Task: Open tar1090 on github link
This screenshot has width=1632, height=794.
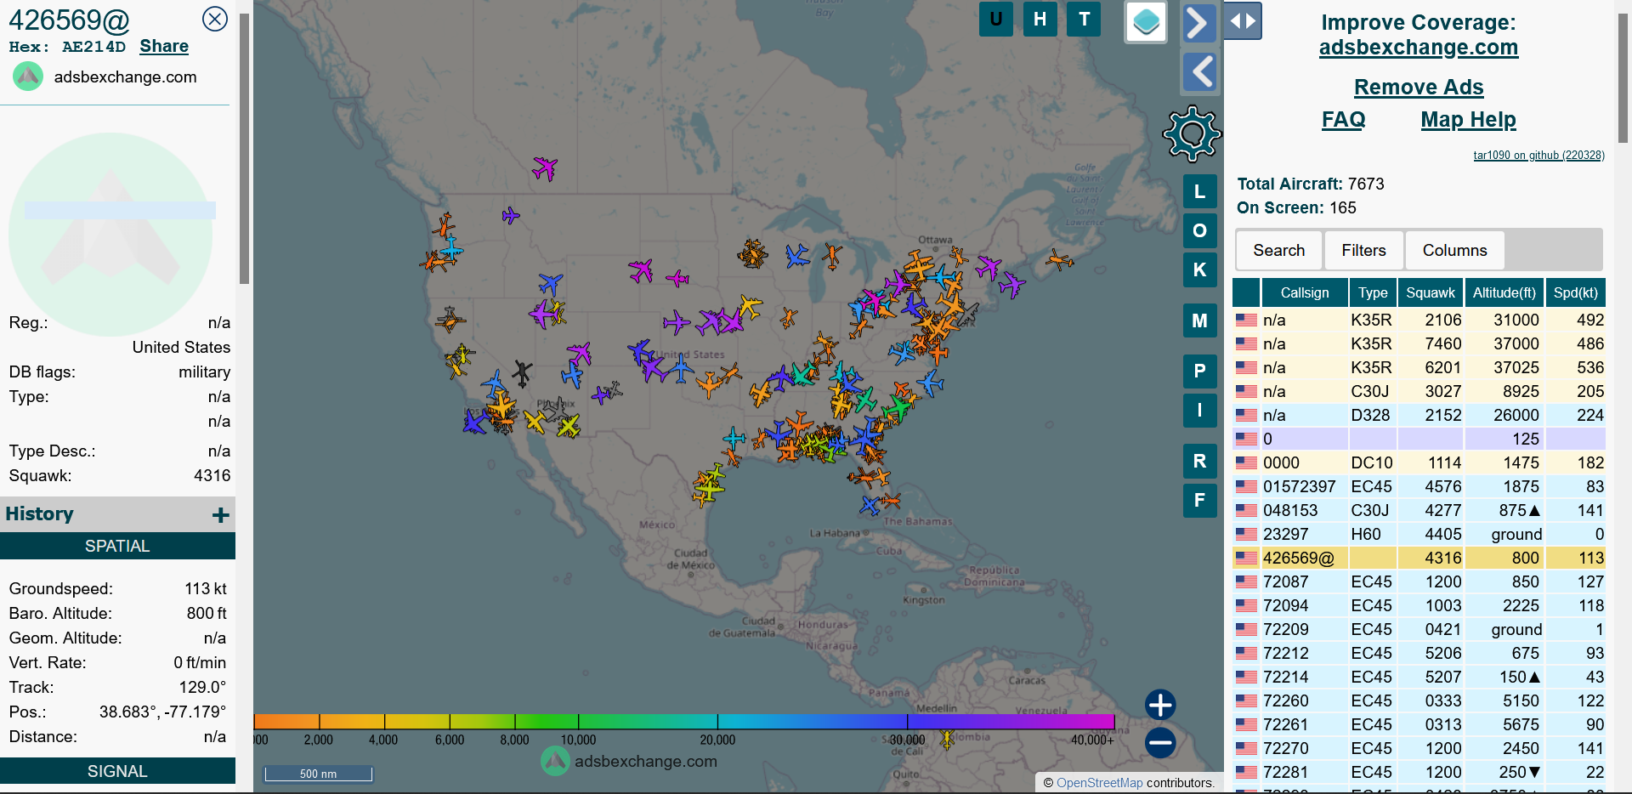Action: 1538,155
